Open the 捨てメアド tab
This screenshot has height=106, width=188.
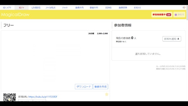tap(7, 8)
